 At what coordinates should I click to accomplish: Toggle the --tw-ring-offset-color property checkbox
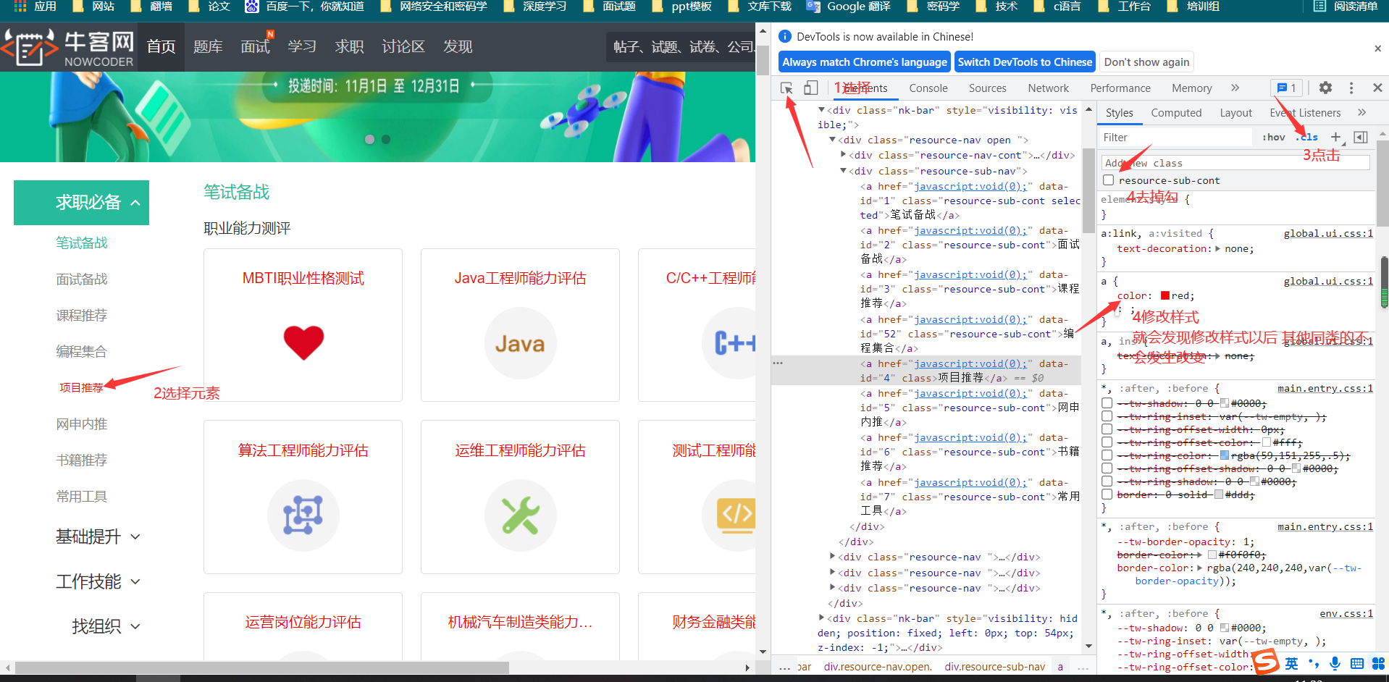1107,442
